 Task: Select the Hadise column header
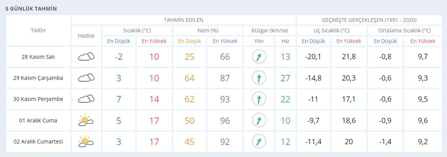pos(86,36)
